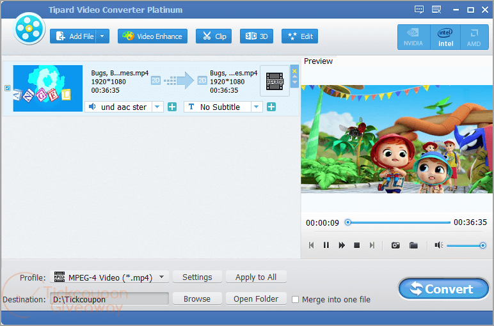The height and width of the screenshot is (326, 494).
Task: Open the Profile MPEG-4 Video dropdown
Action: (x=109, y=277)
